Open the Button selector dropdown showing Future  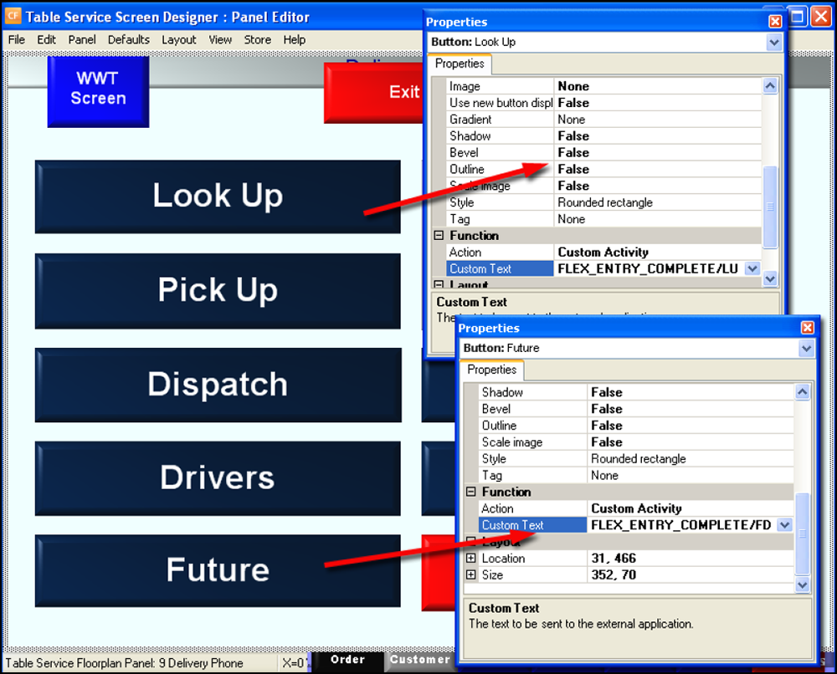coord(805,348)
